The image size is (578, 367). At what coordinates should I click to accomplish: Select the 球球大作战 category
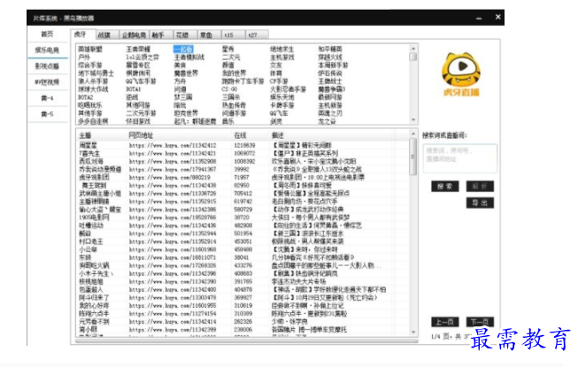93,89
